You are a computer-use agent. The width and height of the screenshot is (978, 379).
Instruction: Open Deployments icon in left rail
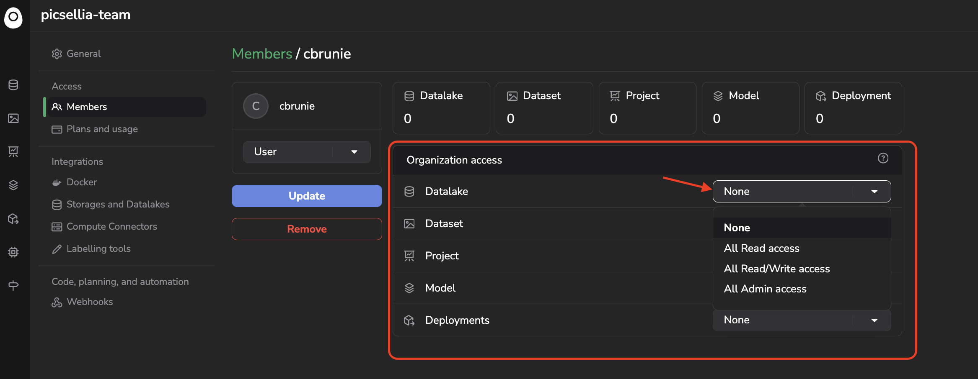click(x=13, y=218)
